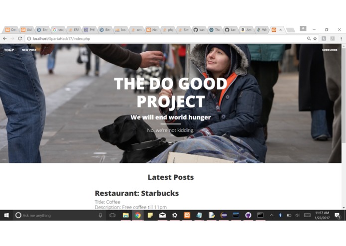Image resolution: width=346 pixels, height=246 pixels.
Task: View site information icon before localhost URL
Action: pyautogui.click(x=29, y=39)
